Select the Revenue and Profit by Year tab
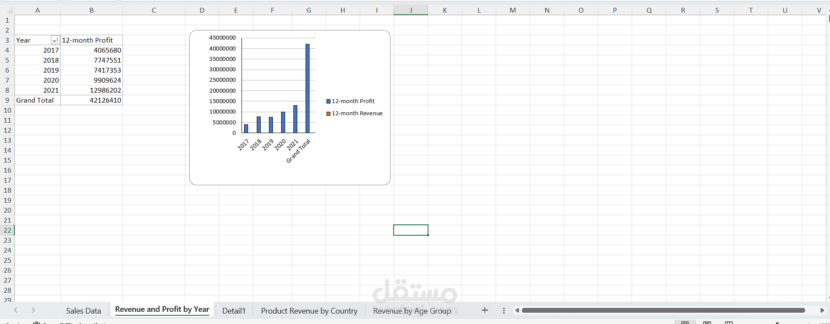Screen dimensions: 830x324 coord(162,309)
